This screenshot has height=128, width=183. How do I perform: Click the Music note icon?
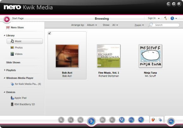click(x=12, y=41)
